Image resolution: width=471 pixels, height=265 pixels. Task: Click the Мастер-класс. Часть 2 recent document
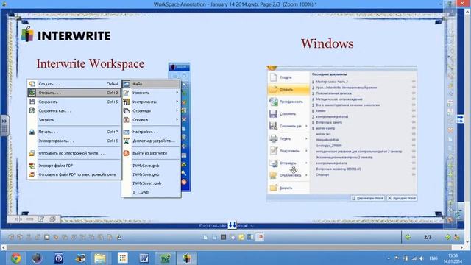click(x=332, y=82)
